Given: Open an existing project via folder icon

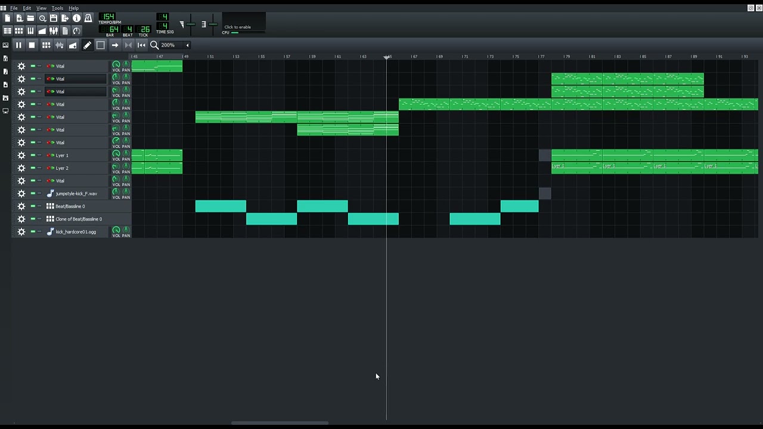Looking at the screenshot, I should (x=30, y=18).
